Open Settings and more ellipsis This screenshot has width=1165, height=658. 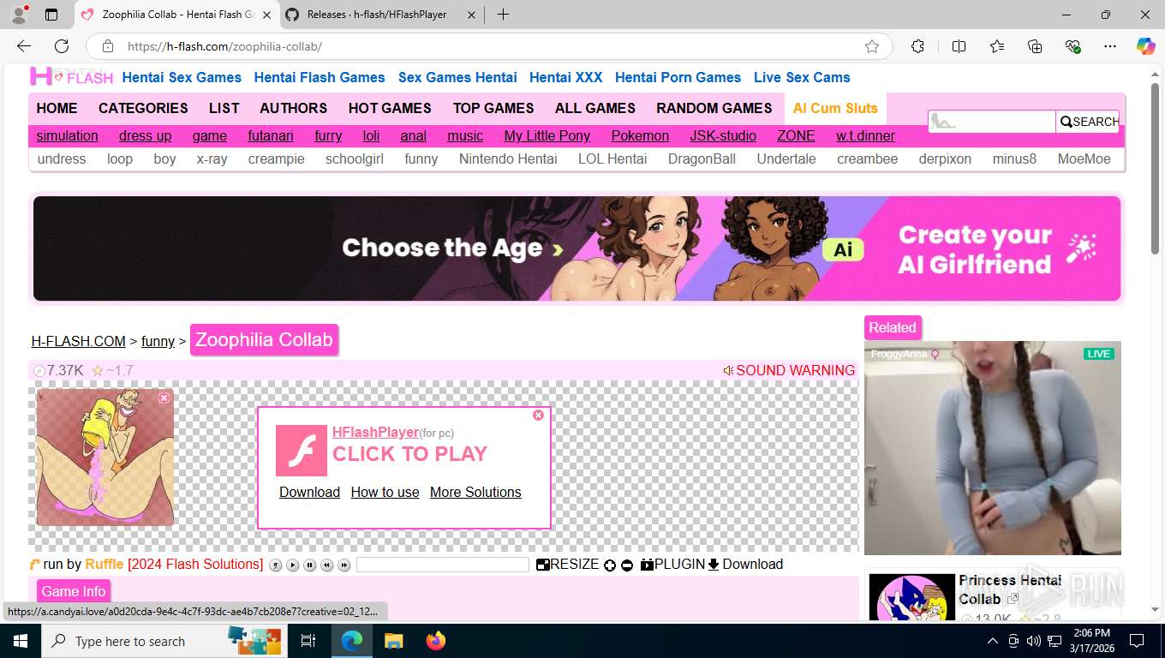tap(1110, 46)
